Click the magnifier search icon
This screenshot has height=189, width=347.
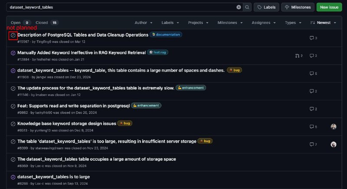coord(247,7)
